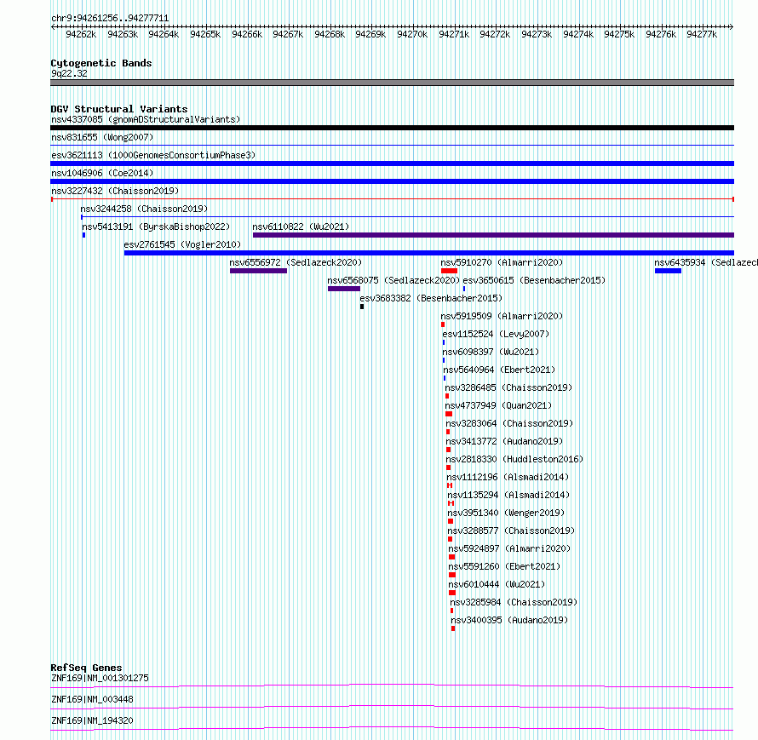Click the black nsv4337085 variant bar

(392, 128)
